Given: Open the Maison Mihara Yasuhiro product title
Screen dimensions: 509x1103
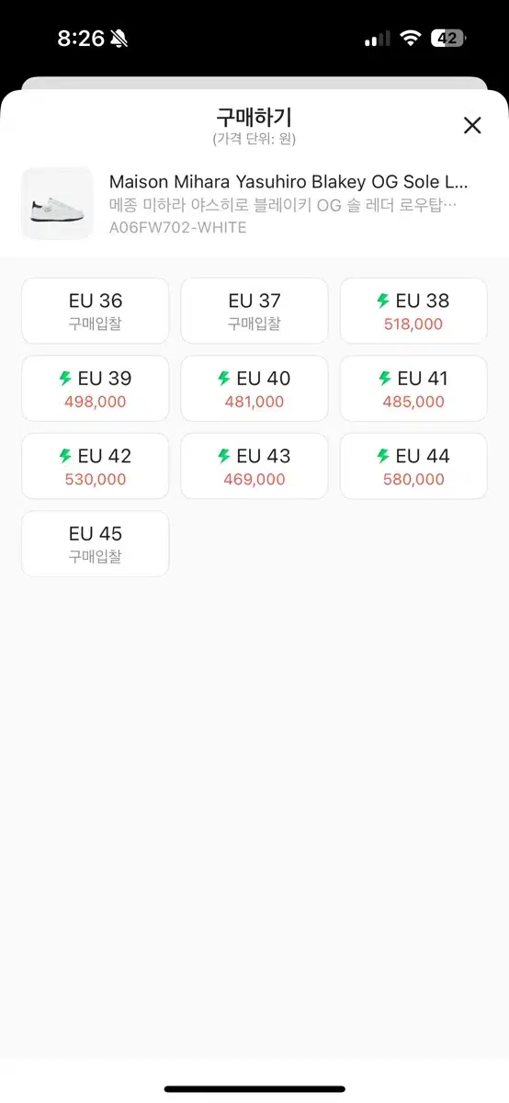Looking at the screenshot, I should (x=288, y=181).
